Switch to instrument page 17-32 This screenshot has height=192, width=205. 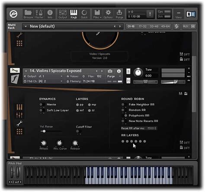[x=142, y=26]
